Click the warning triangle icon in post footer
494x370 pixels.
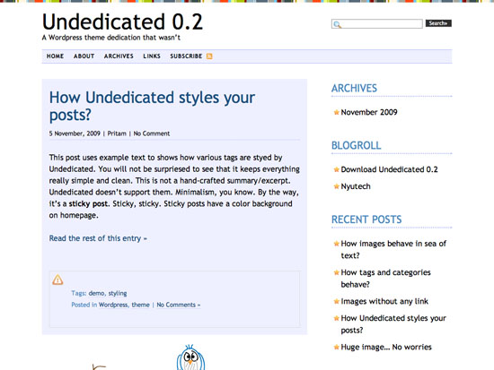tap(57, 280)
